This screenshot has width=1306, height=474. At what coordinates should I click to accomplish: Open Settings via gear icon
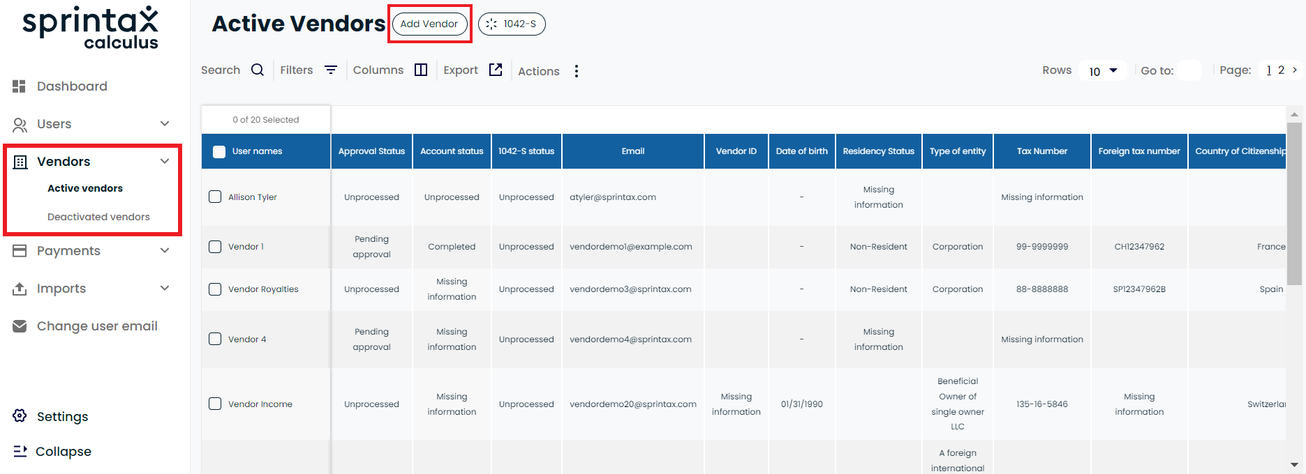click(20, 416)
